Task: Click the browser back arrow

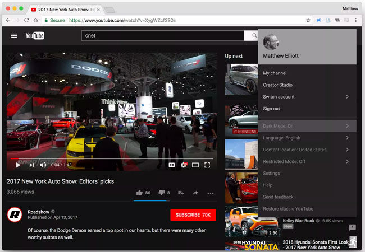Action: tap(8, 20)
